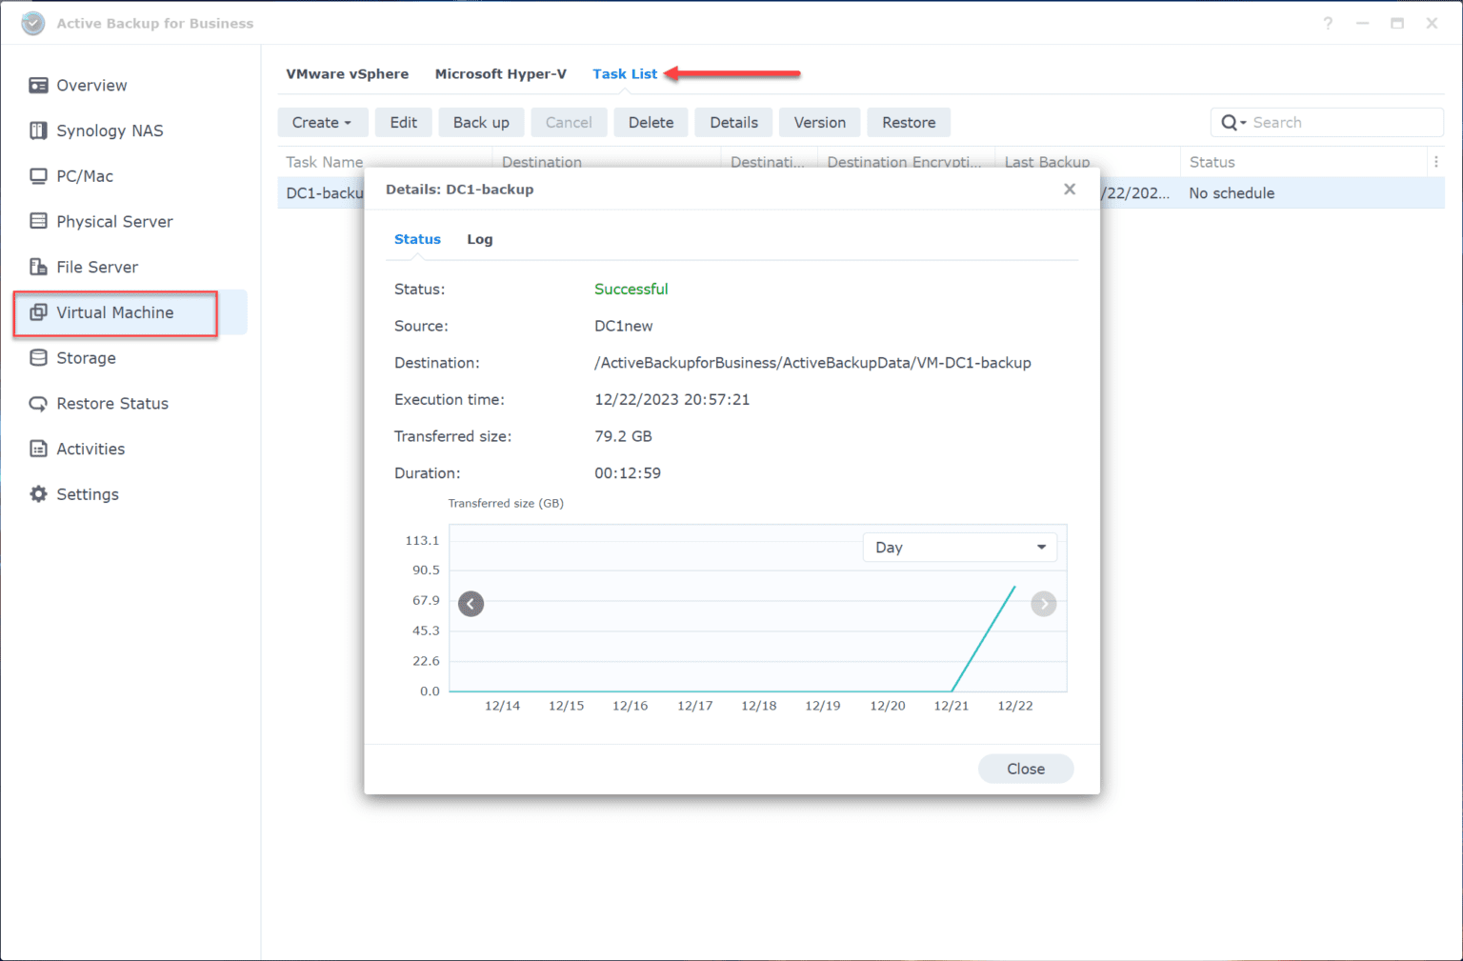Image resolution: width=1463 pixels, height=961 pixels.
Task: Open the help question mark icon
Action: coord(1328,23)
